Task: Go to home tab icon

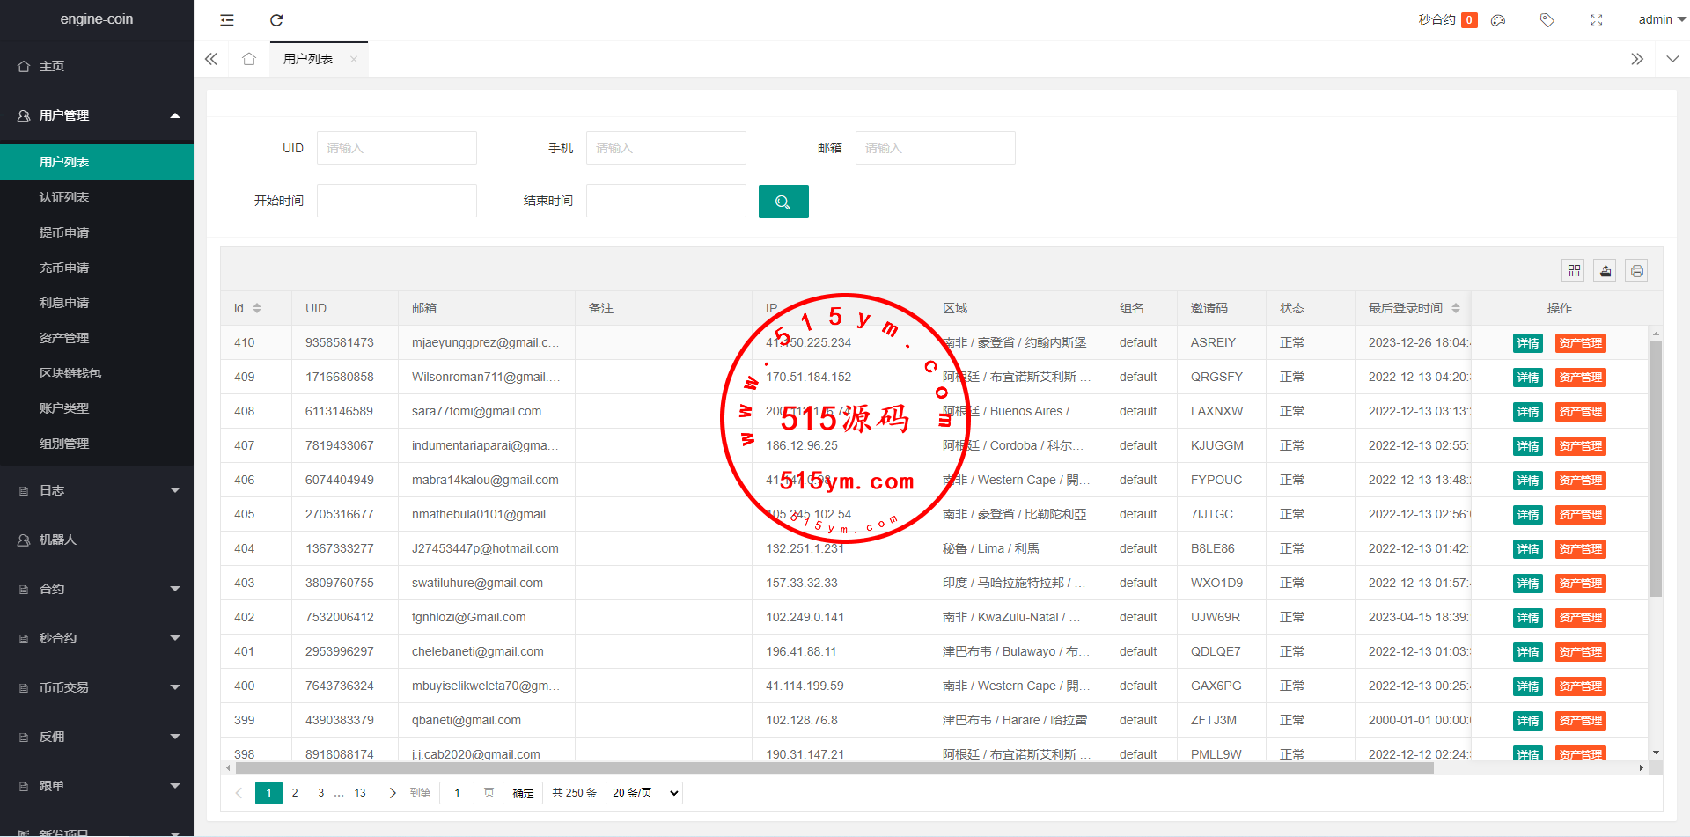Action: [x=249, y=59]
